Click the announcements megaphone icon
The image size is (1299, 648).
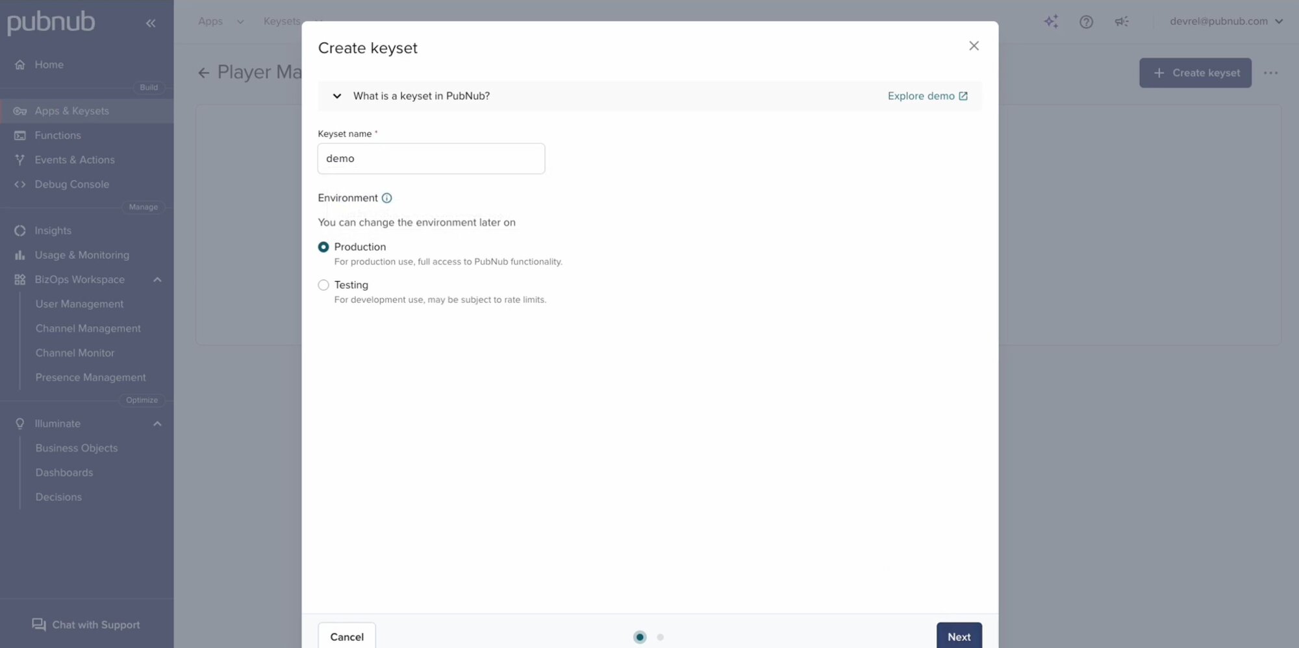1122,21
